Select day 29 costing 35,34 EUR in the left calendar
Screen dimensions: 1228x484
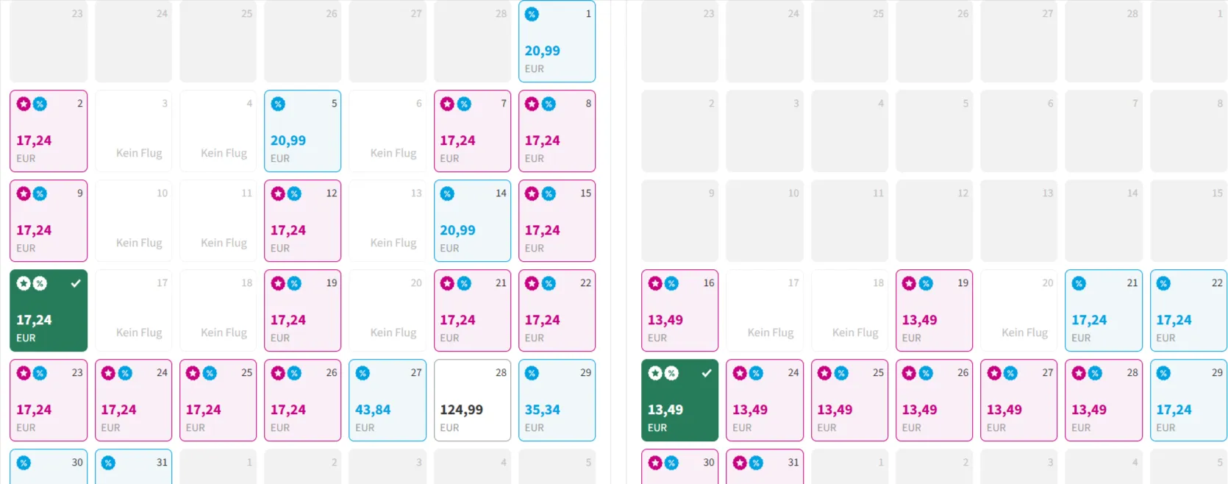click(x=557, y=400)
